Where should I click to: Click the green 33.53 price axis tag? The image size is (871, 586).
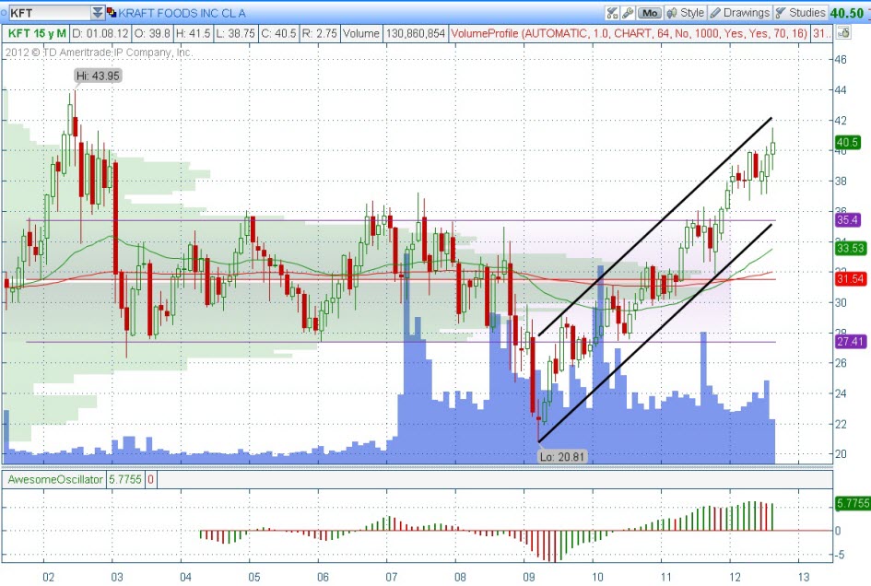coord(851,248)
